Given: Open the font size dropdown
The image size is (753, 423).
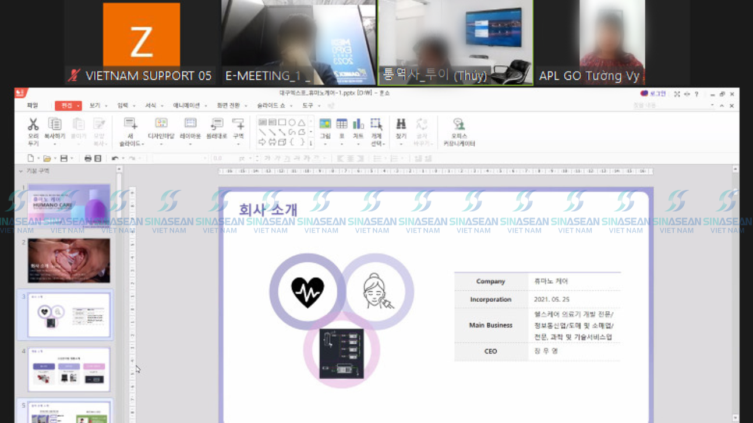Looking at the screenshot, I should pos(250,158).
